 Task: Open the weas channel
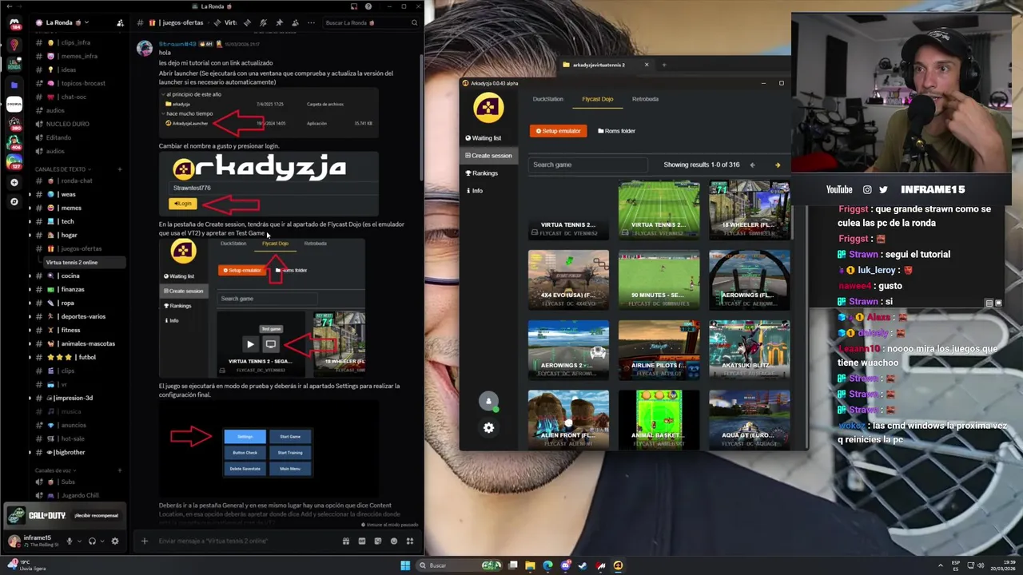click(68, 194)
